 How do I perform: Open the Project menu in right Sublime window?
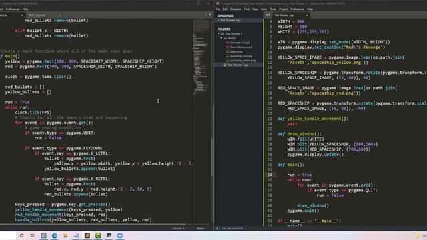point(283,9)
